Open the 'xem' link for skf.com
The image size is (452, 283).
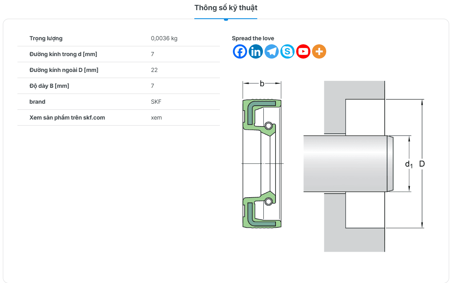click(156, 118)
